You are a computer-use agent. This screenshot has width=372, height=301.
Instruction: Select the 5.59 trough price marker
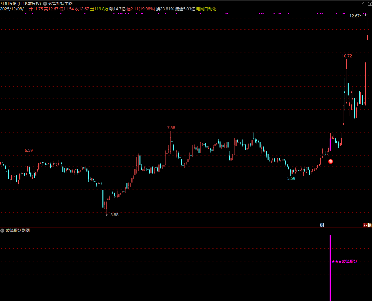[291, 179]
